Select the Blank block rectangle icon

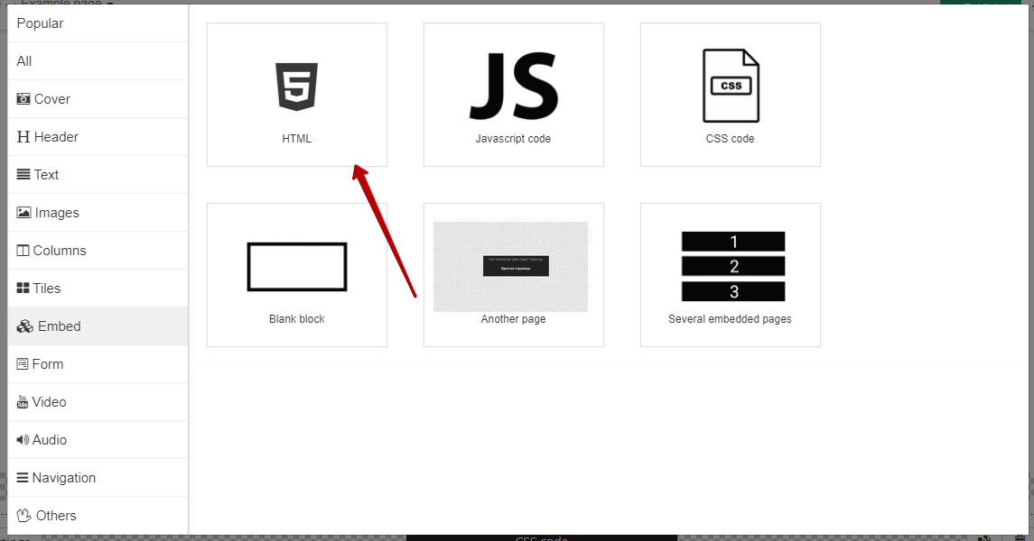[297, 267]
